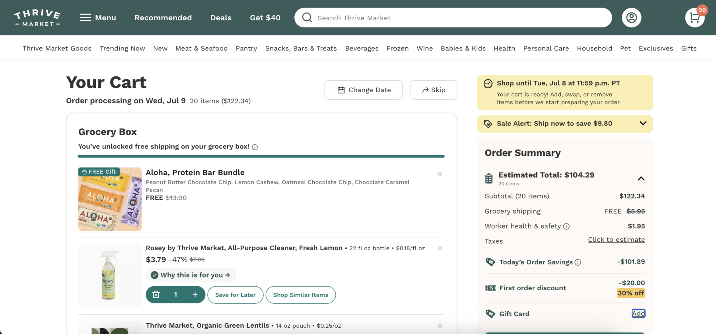Image resolution: width=716 pixels, height=334 pixels.
Task: Open Organic Green Lentils product title
Action: click(207, 325)
